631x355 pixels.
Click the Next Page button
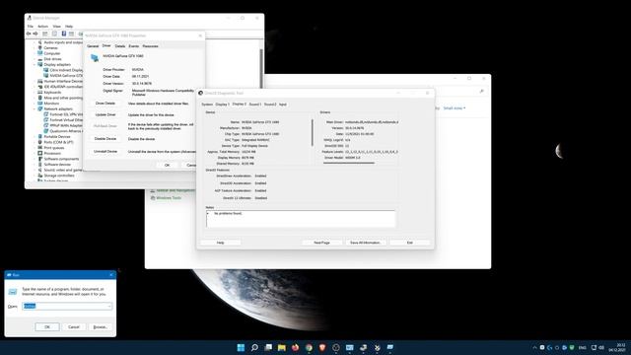[321, 243]
